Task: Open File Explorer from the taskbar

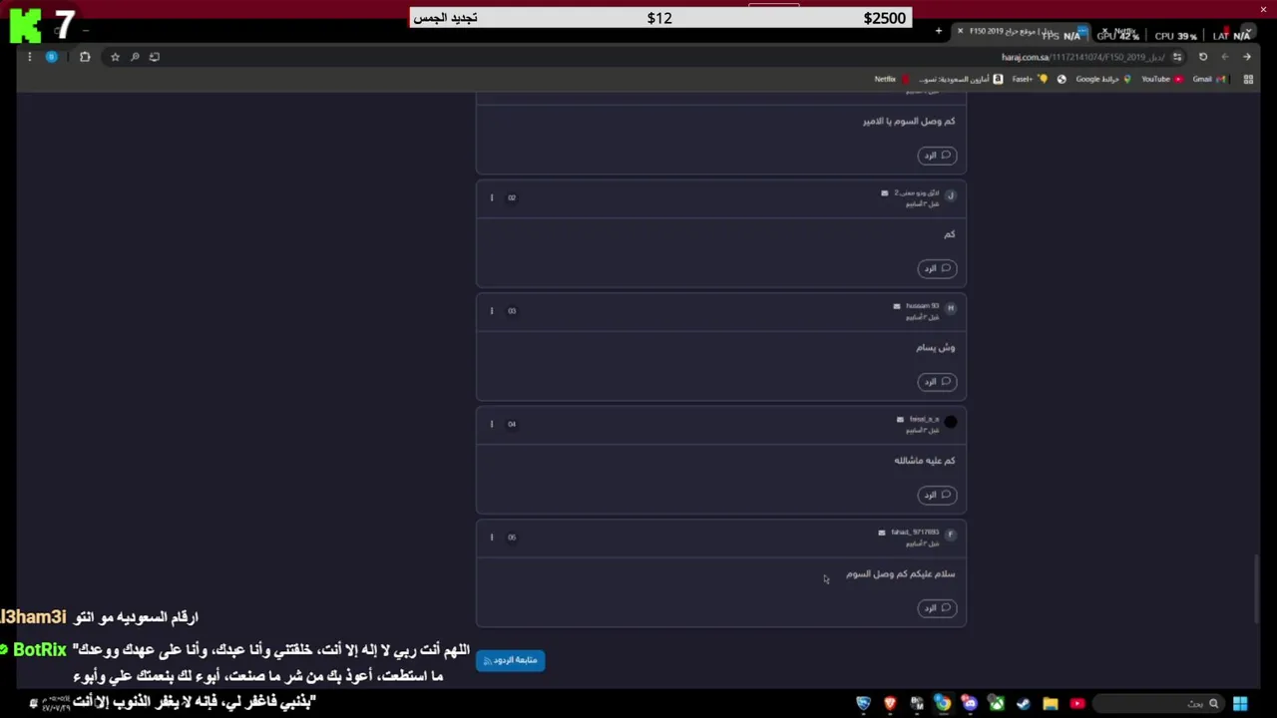Action: tap(1050, 704)
